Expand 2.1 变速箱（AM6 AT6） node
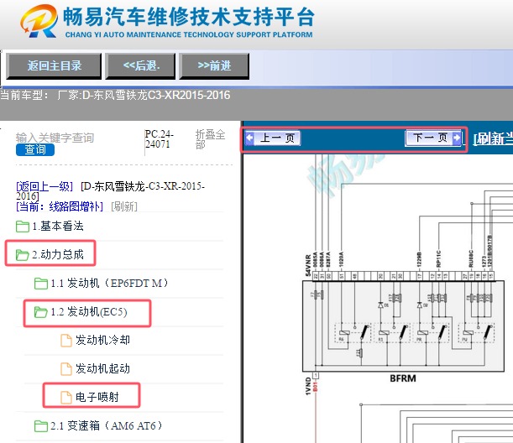 pyautogui.click(x=107, y=426)
